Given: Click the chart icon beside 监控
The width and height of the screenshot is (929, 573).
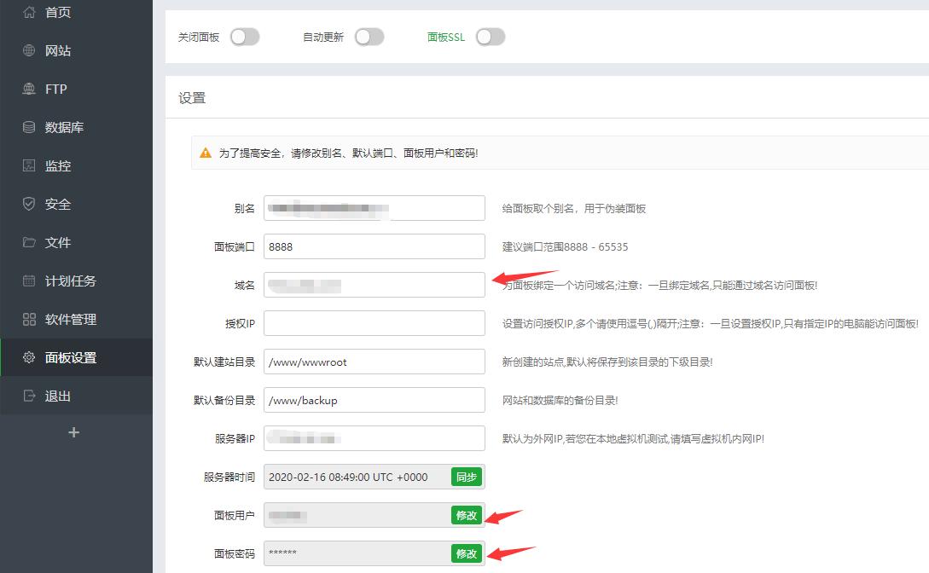Looking at the screenshot, I should point(29,165).
